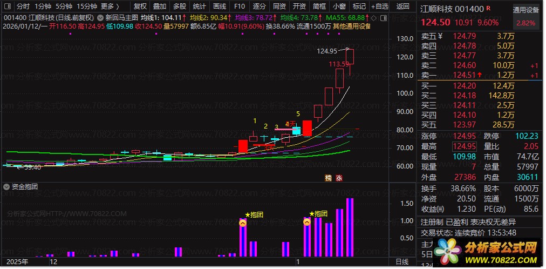
Task: Click the diamond marker icon after MA55
Action: [x=374, y=18]
